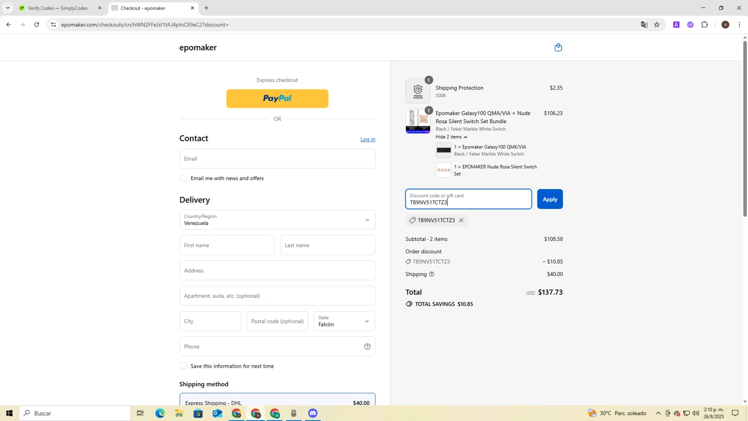The image size is (748, 421).
Task: Click the Shipping Protection product thumbnail
Action: click(x=418, y=91)
